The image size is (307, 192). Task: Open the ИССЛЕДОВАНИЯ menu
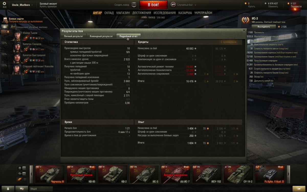[165, 13]
